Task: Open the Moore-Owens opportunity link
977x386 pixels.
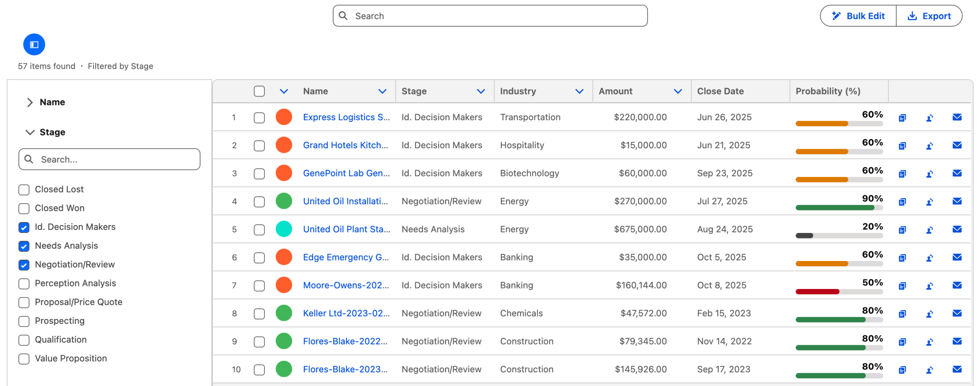Action: point(346,285)
